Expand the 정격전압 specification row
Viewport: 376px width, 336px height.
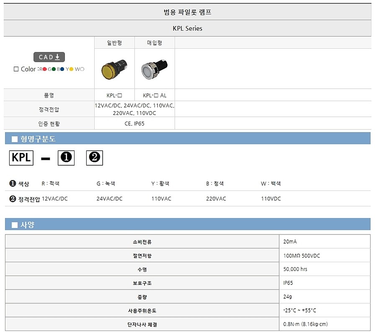click(49, 108)
